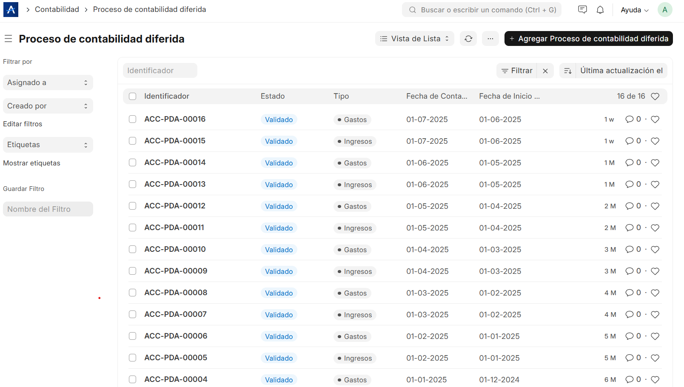Viewport: 684px width, 387px height.
Task: Open record ACC-PDA-00016
Action: click(x=175, y=119)
